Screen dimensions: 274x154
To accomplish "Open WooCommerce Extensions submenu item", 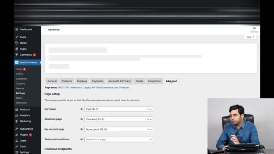I will pyautogui.click(x=21, y=103).
